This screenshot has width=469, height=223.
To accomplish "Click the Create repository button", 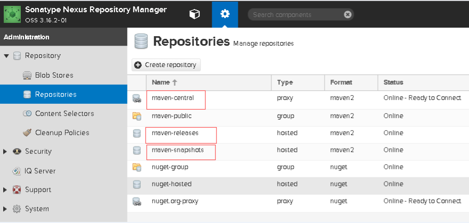I will coord(166,65).
